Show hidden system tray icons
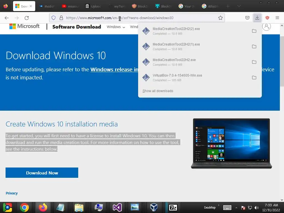The image size is (284, 213). pyautogui.click(x=236, y=208)
